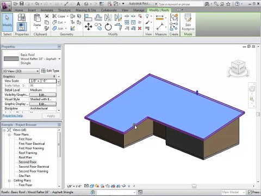The image size is (261, 196).
Task: Click the Match Type Properties icon
Action: click(47, 28)
